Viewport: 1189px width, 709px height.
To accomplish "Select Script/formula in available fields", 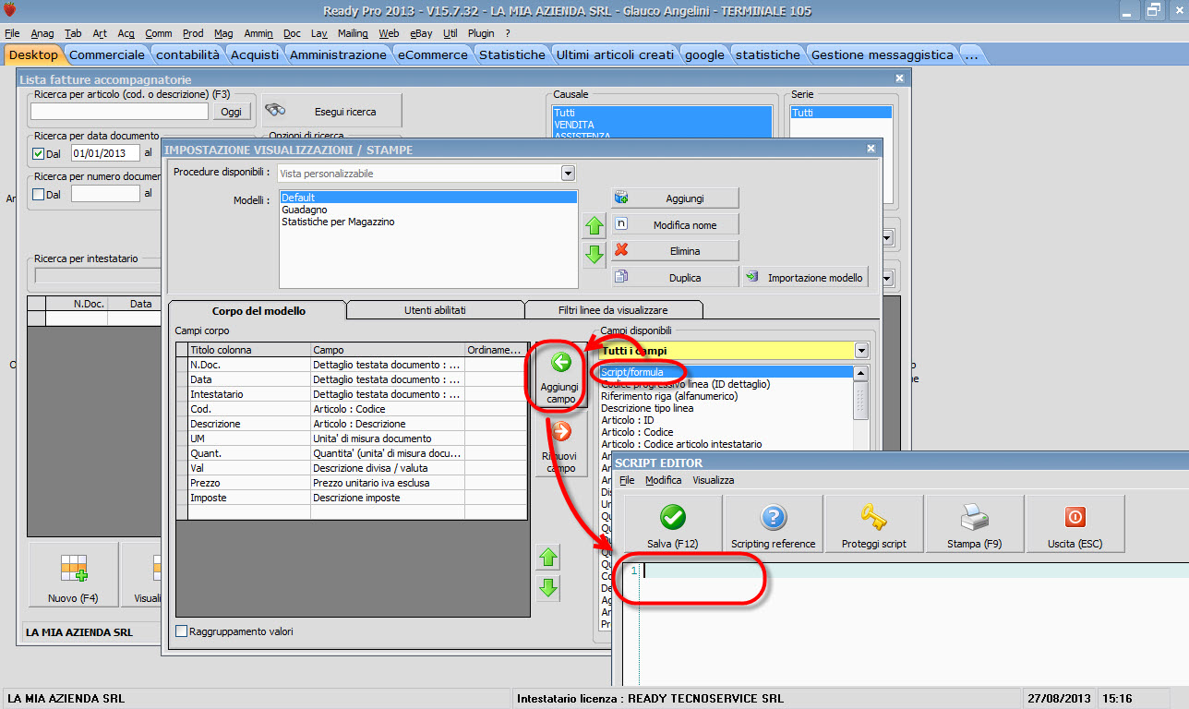I will 726,372.
